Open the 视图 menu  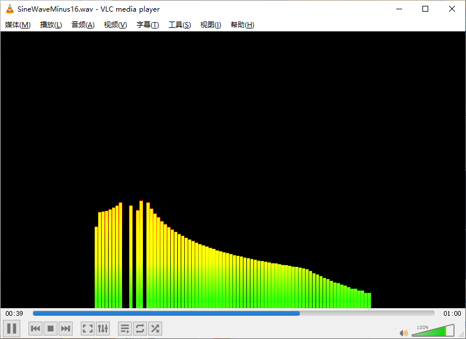coord(210,25)
